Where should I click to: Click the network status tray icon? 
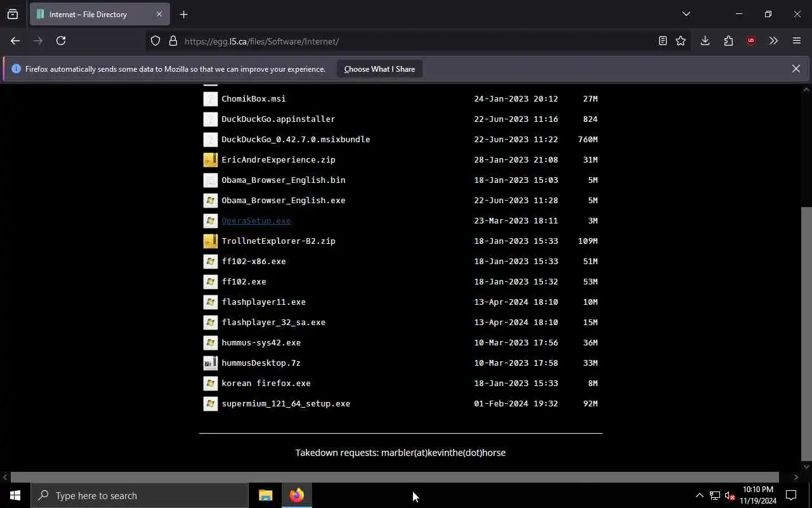click(x=715, y=496)
